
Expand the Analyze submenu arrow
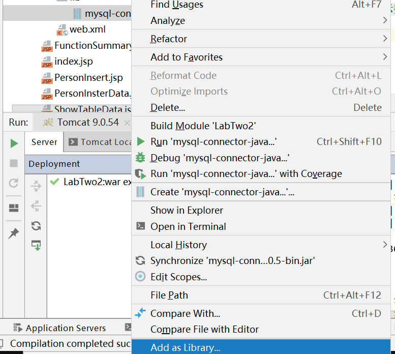point(385,20)
